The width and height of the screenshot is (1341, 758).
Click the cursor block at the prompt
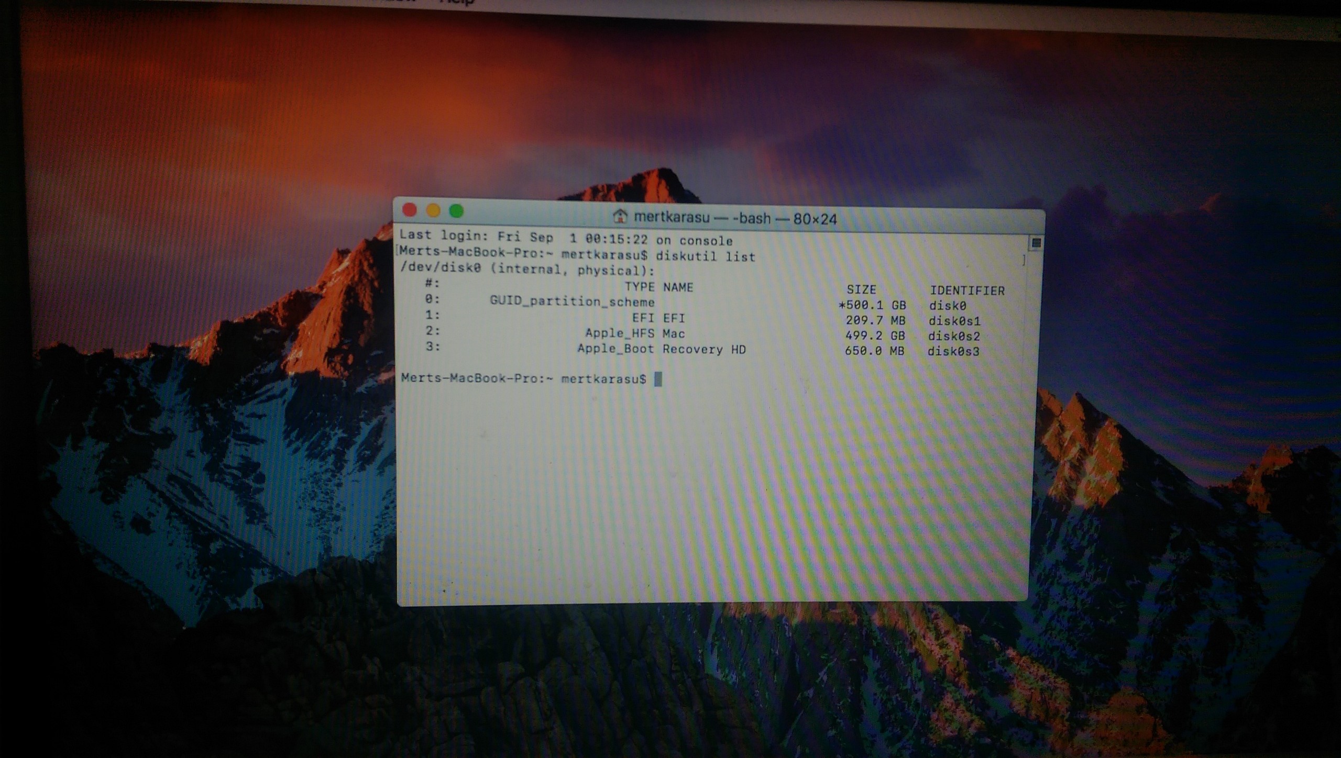click(658, 379)
